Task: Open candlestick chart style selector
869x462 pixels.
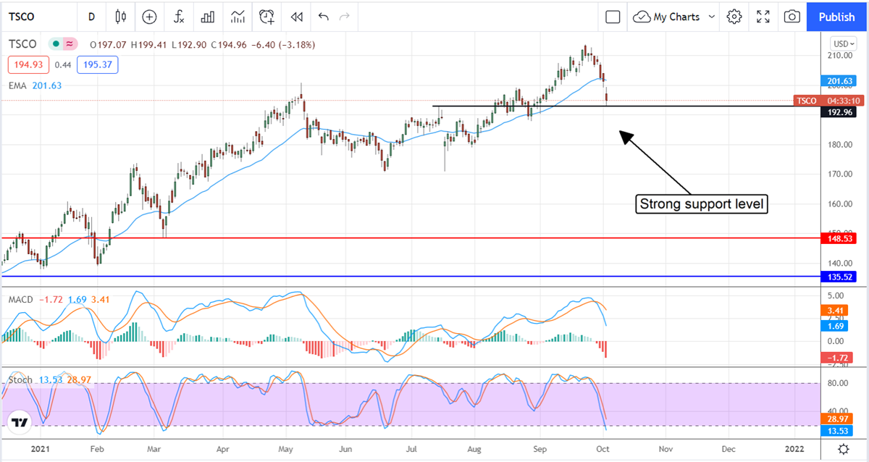Action: pos(121,16)
